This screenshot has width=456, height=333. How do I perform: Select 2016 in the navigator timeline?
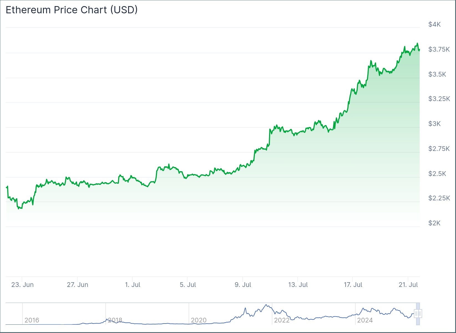32,320
